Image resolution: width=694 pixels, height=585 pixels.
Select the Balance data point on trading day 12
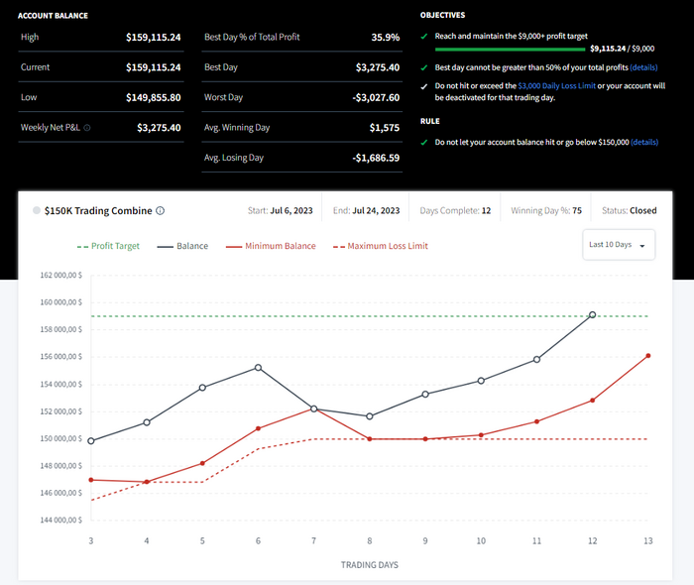(592, 314)
